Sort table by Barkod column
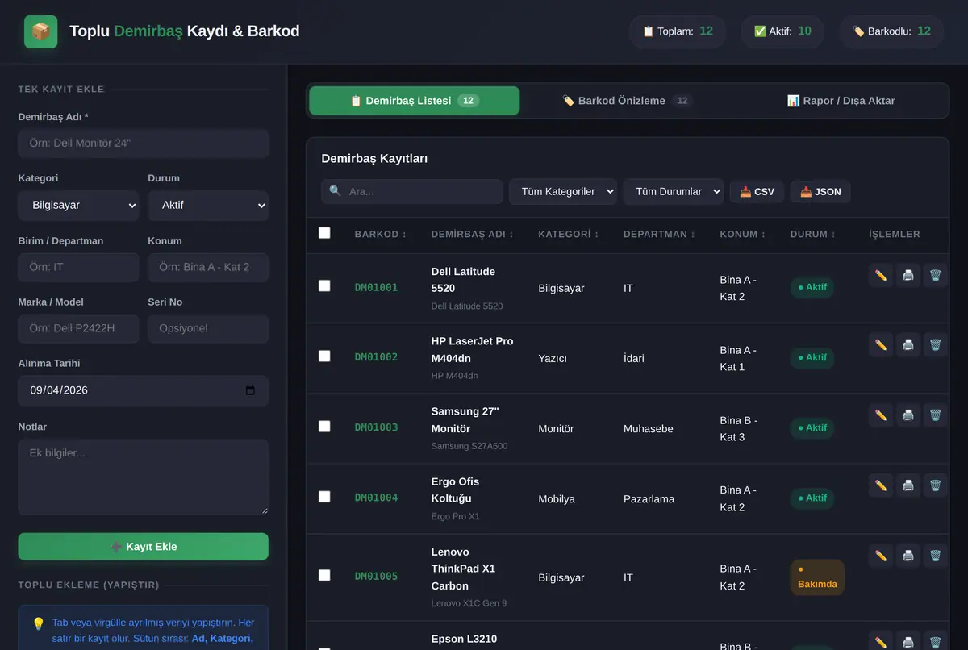 tap(381, 234)
